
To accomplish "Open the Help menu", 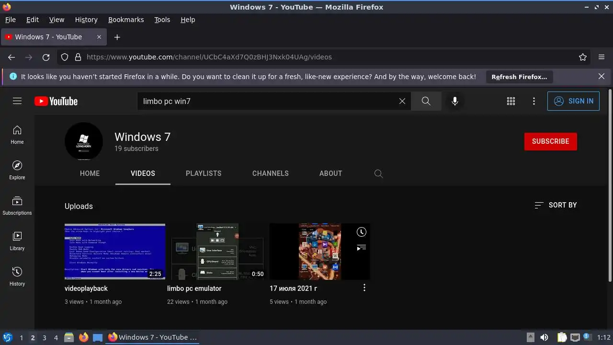I will click(x=188, y=20).
